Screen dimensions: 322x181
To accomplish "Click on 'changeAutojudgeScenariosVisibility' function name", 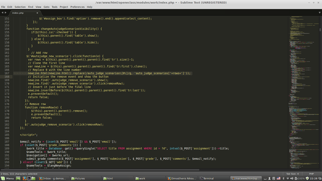I will pyautogui.click(x=68, y=29).
